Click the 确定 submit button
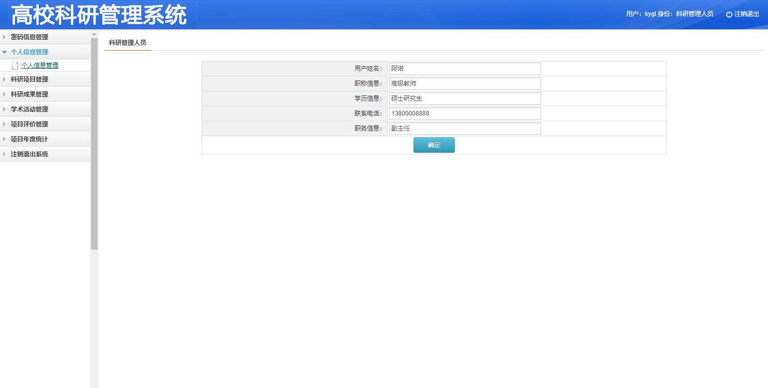Image resolution: width=768 pixels, height=388 pixels. pos(434,145)
